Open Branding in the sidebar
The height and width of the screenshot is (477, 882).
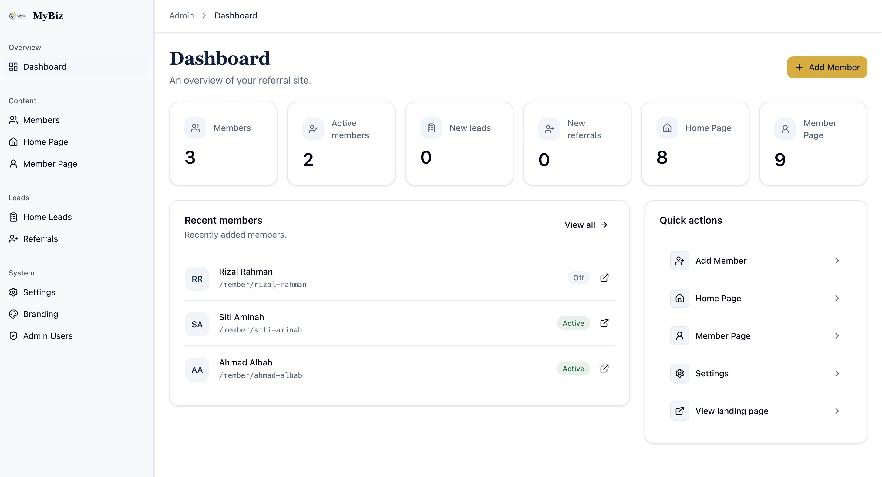[x=77, y=314]
